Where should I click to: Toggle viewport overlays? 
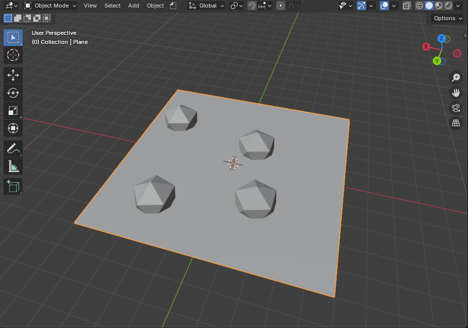click(384, 6)
